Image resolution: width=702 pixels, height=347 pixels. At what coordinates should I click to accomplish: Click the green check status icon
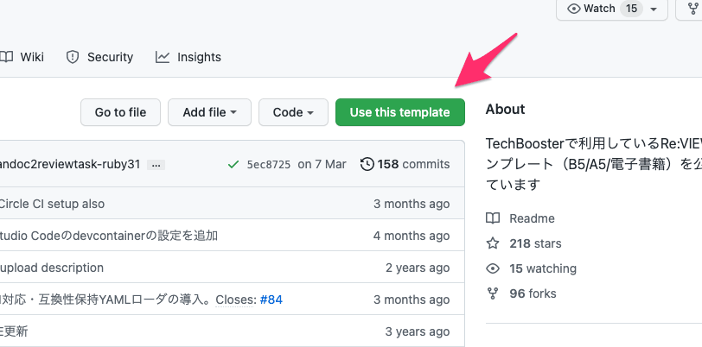233,164
